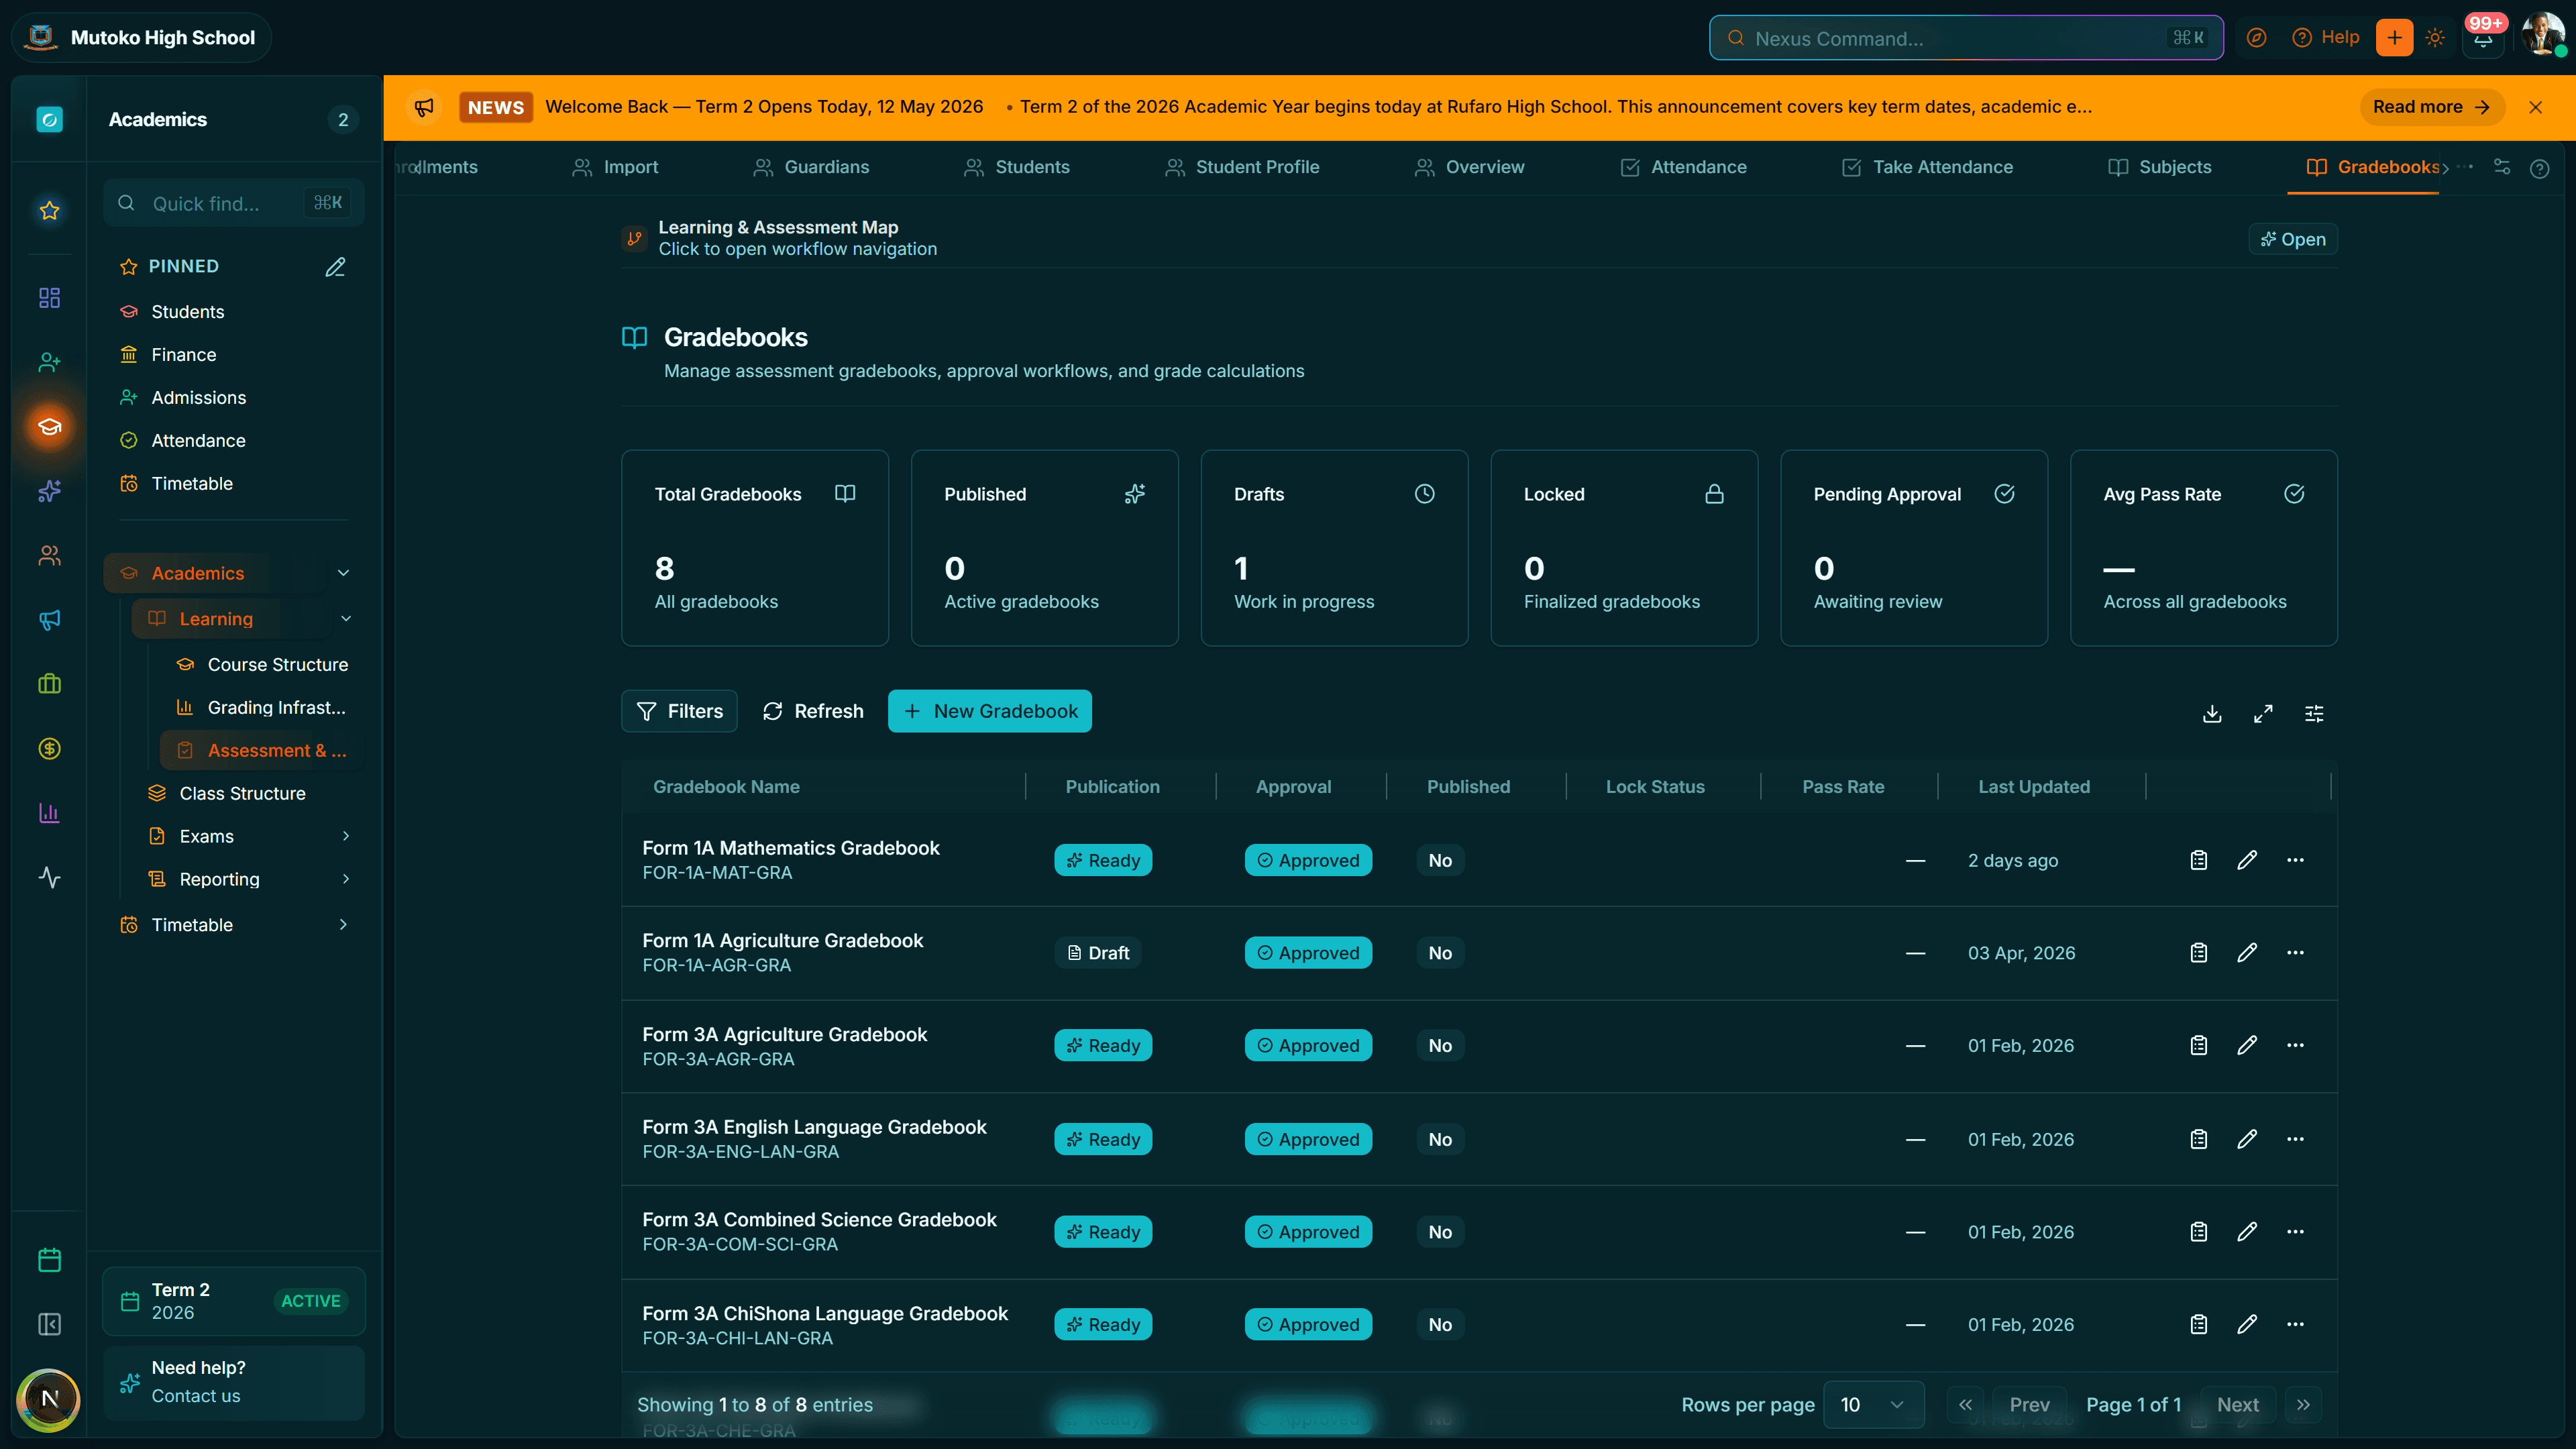Open the favorites star icon in left rail

point(49,210)
